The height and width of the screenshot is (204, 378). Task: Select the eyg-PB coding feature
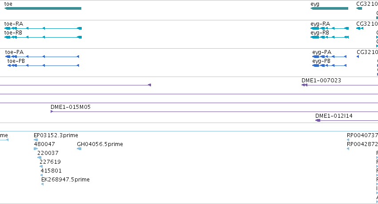tap(329, 65)
